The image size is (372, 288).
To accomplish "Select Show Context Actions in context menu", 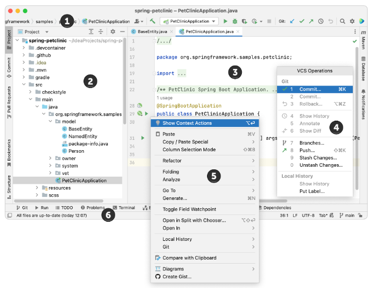I will click(x=205, y=123).
